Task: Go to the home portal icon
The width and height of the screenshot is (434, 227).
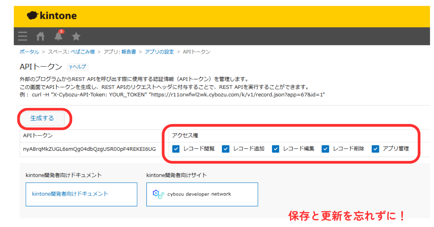Action: 40,36
